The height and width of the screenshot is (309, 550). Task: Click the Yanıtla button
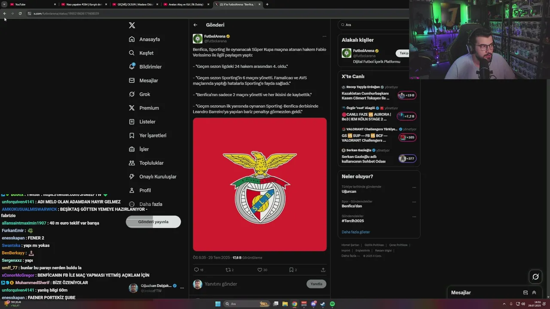coord(316,284)
